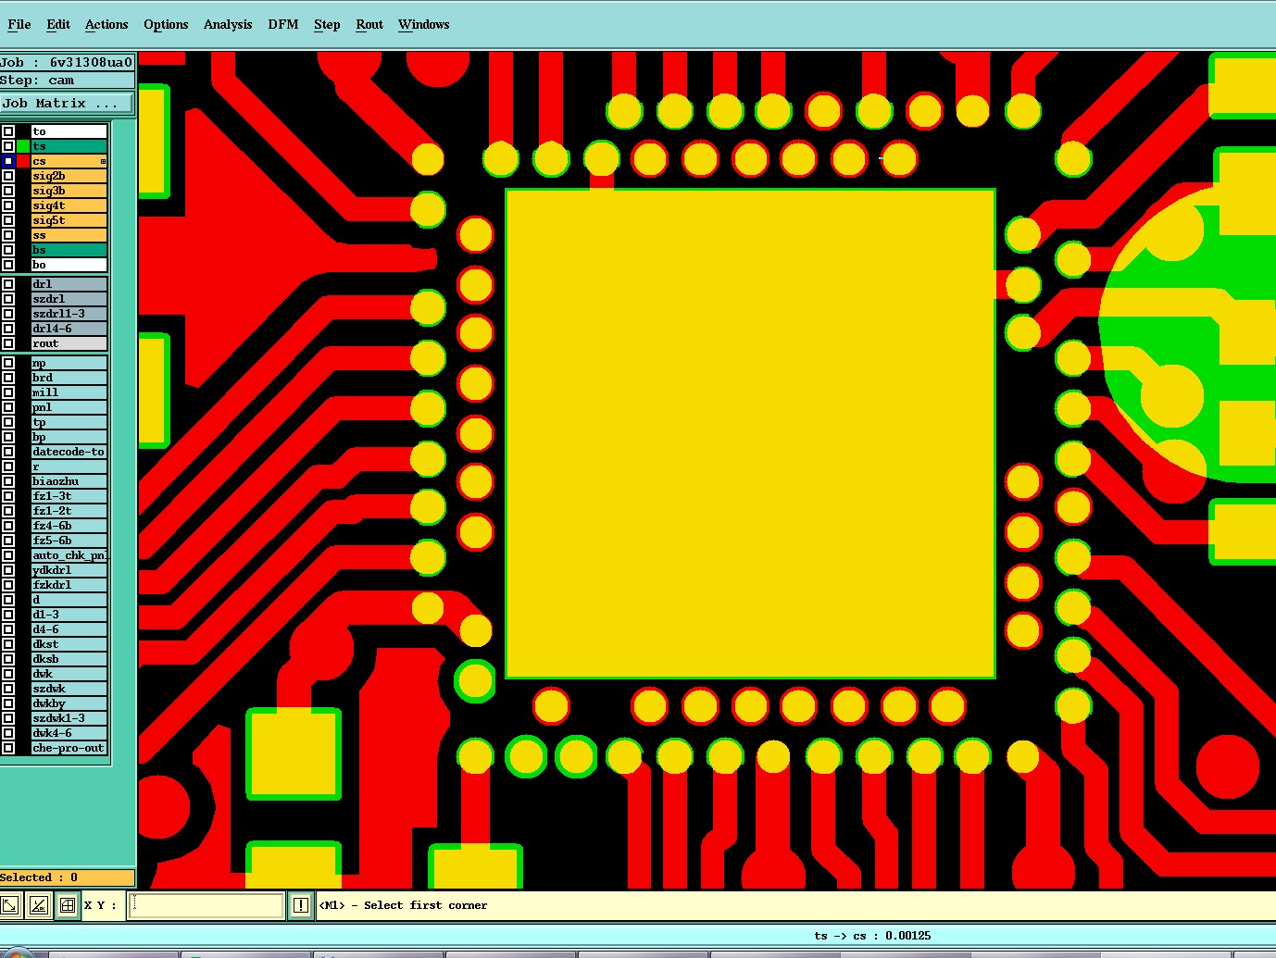
Task: Toggle the checkbox for layer ts
Action: [8, 146]
